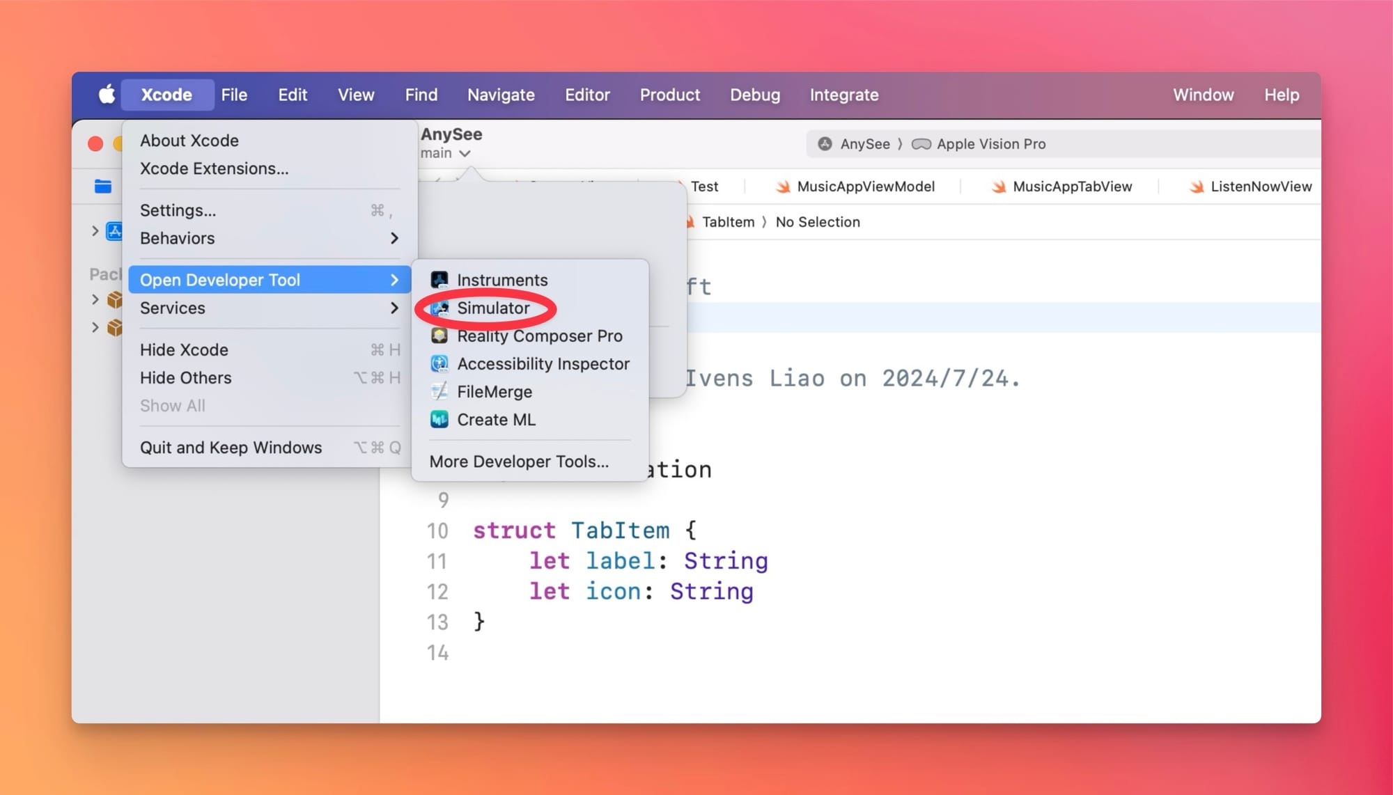Expand the Services submenu
The image size is (1393, 795).
click(269, 308)
